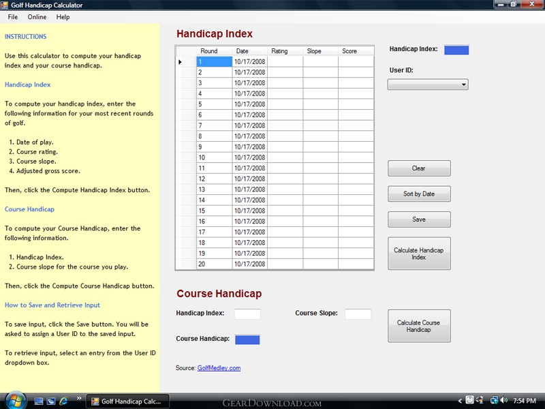Click the Score column header
Viewport: 545px width, 409px height.
[x=356, y=51]
